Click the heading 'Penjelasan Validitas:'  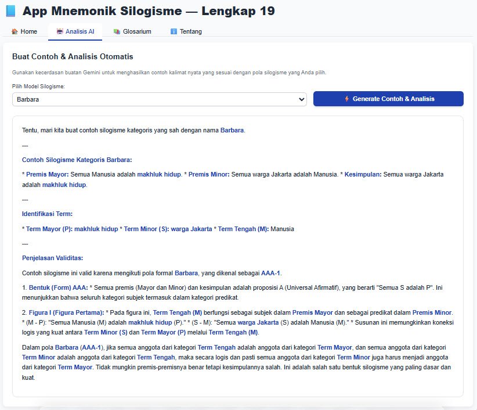click(52, 258)
